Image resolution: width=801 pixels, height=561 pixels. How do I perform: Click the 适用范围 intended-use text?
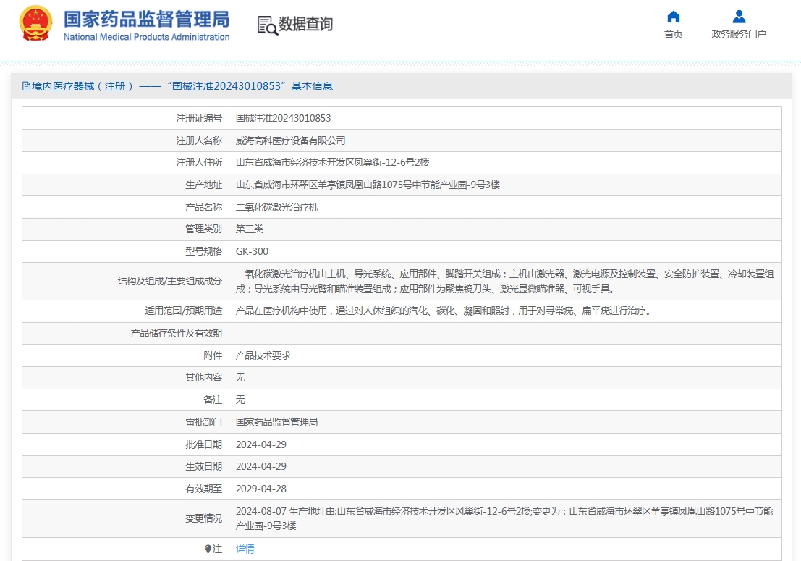click(x=444, y=311)
